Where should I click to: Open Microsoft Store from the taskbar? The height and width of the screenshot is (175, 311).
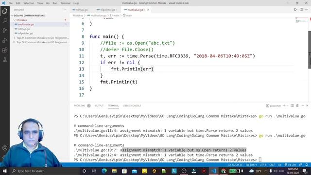coord(124,171)
